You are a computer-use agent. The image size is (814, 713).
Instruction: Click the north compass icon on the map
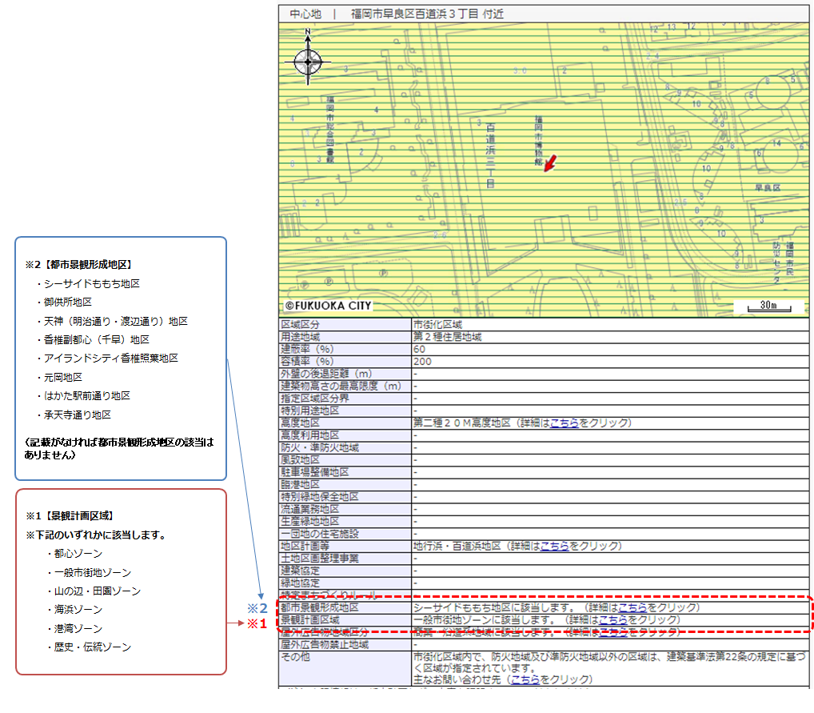(309, 62)
